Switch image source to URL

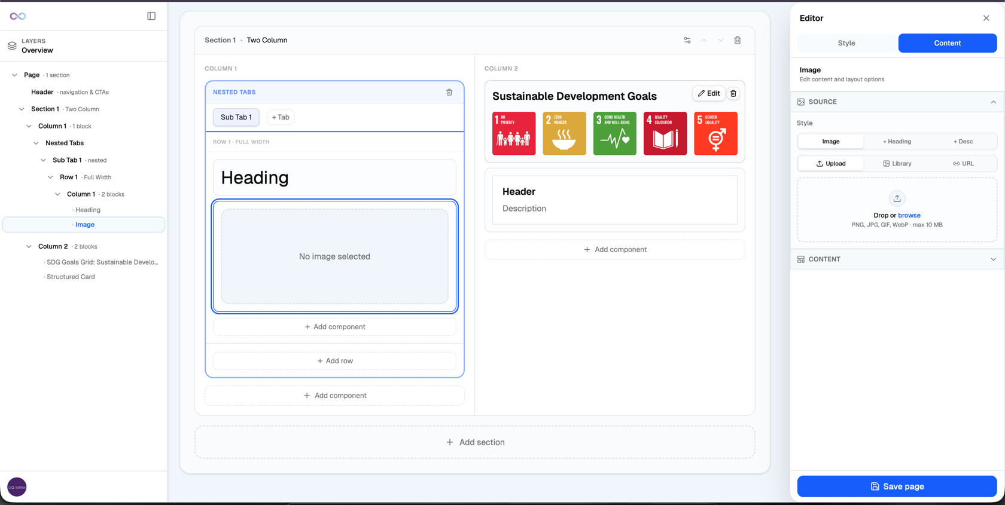click(963, 163)
